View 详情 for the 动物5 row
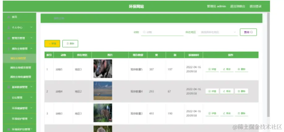 (x=212, y=69)
